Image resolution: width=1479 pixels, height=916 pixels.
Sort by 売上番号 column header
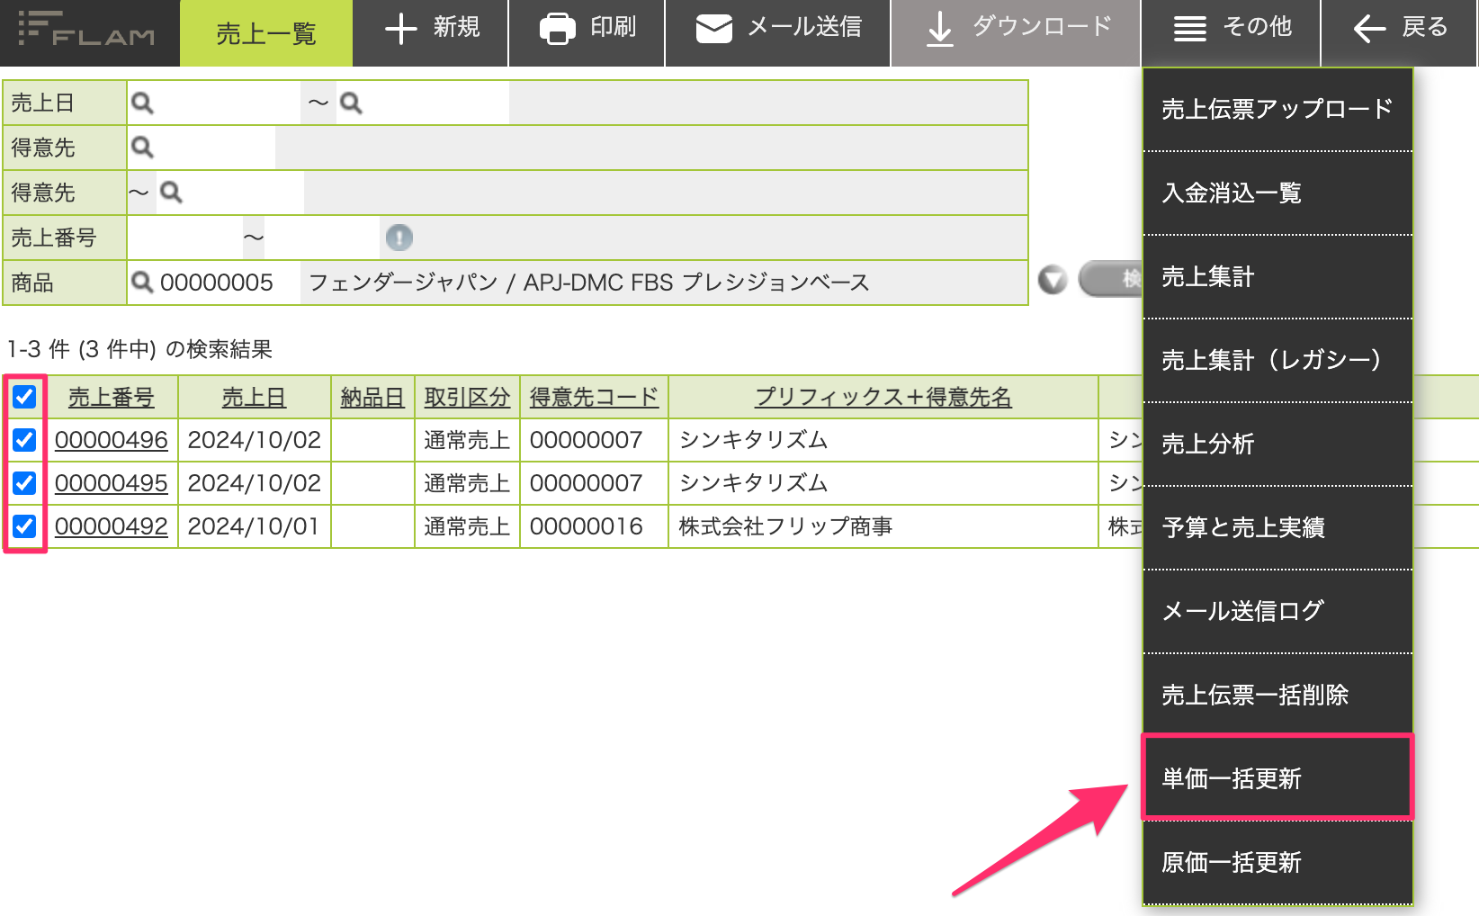(x=112, y=397)
